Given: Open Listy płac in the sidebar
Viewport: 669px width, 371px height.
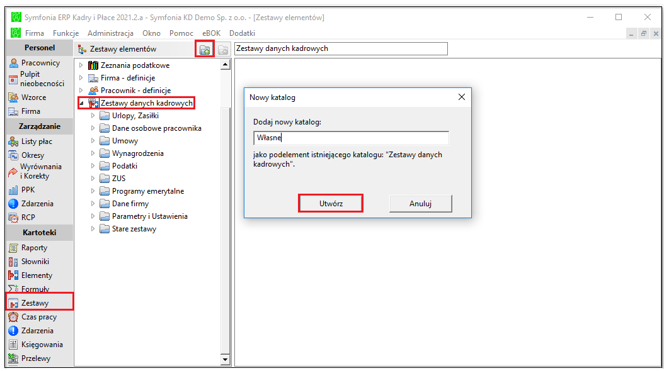Looking at the screenshot, I should coord(31,141).
